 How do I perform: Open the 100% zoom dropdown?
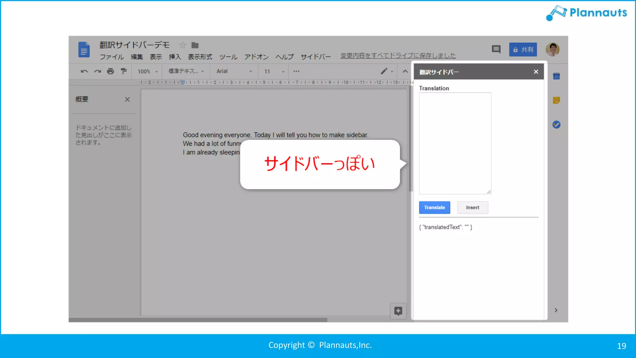pos(148,71)
